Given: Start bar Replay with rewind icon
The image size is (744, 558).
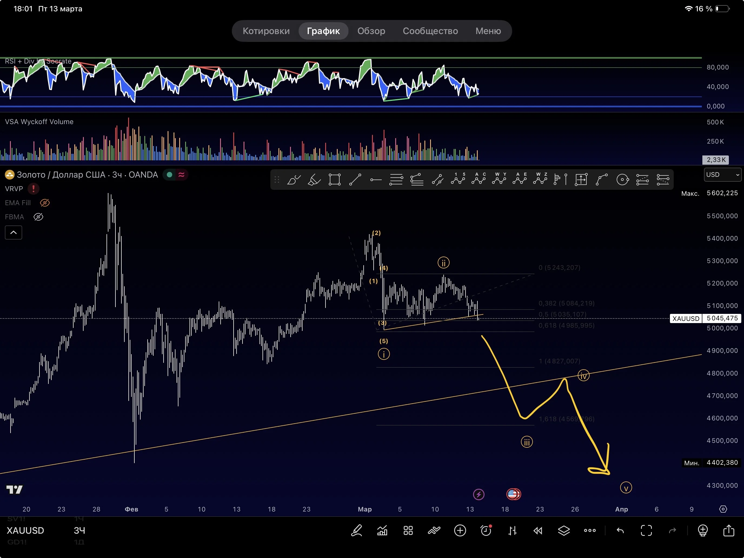Looking at the screenshot, I should [x=538, y=531].
